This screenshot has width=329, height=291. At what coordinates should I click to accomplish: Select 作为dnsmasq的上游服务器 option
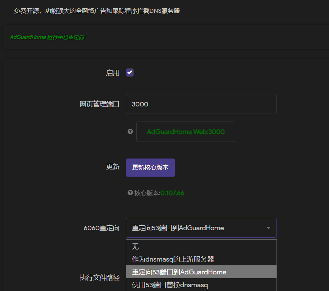(201, 259)
